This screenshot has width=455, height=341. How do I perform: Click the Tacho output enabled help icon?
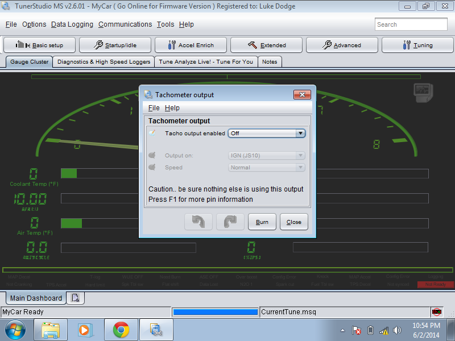[152, 133]
